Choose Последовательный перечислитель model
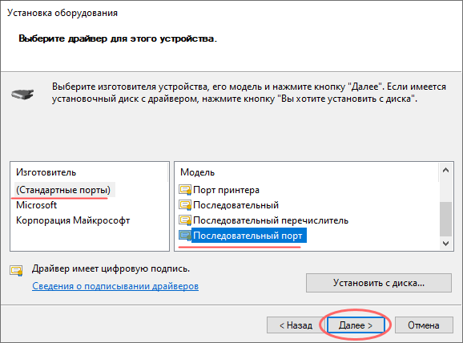Image resolution: width=463 pixels, height=343 pixels. (x=271, y=220)
